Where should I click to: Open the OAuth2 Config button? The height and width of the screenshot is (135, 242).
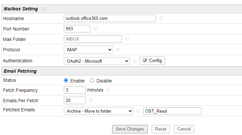152,61
